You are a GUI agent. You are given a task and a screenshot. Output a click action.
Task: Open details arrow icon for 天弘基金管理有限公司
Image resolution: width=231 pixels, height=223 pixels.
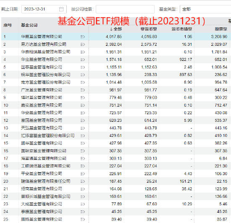point(83,128)
